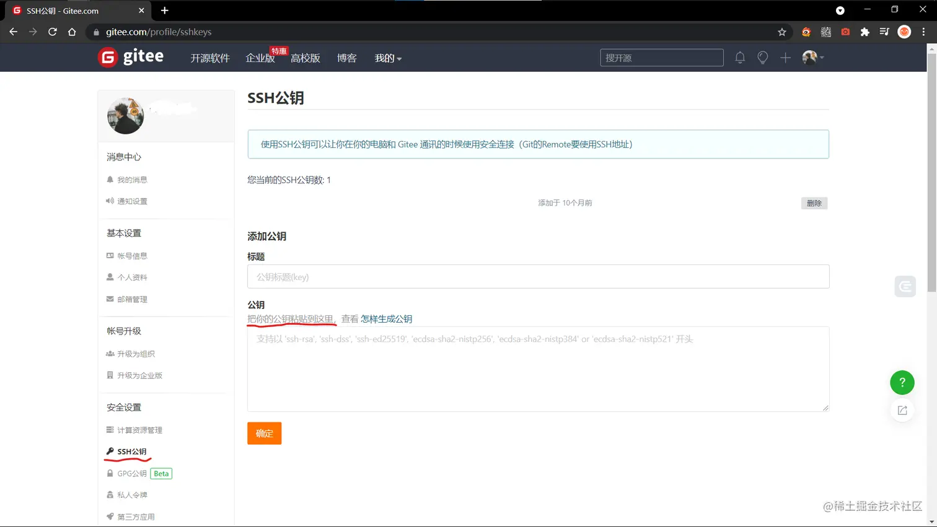
Task: Open the notifications bell icon
Action: pos(740,58)
